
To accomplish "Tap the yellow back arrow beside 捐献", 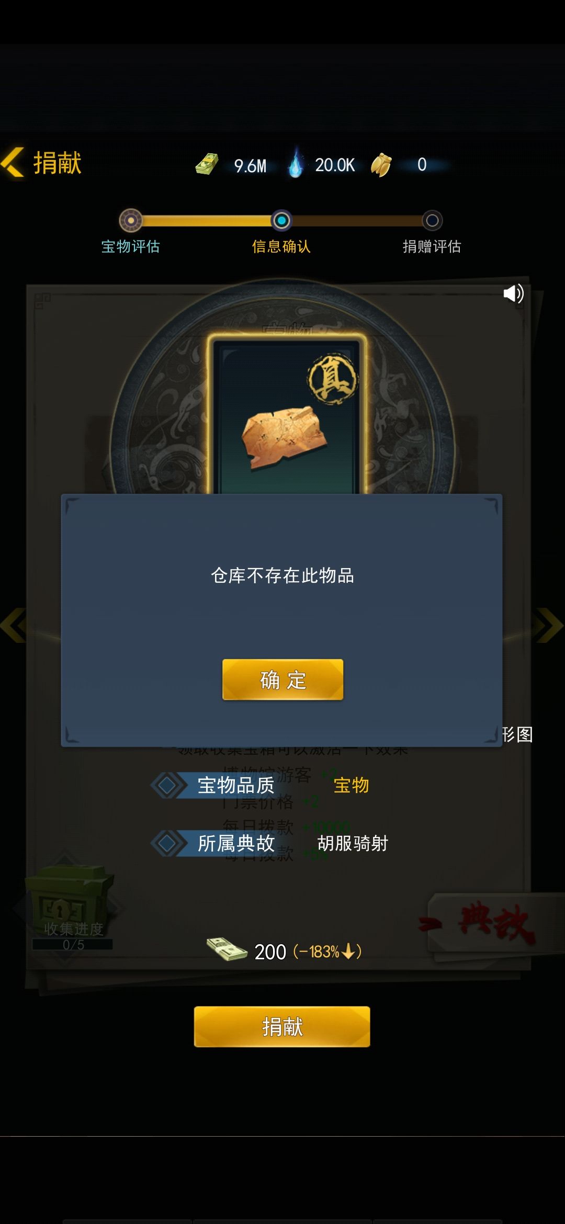I will (13, 163).
